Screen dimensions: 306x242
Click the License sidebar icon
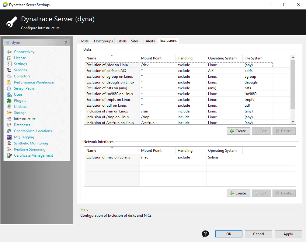pos(9,58)
